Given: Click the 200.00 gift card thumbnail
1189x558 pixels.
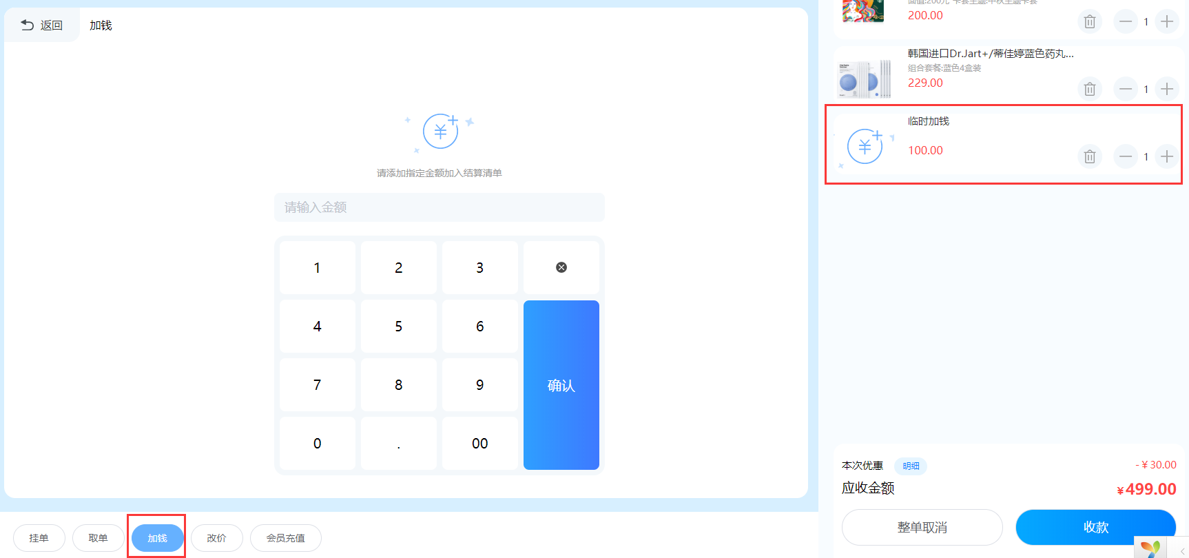Looking at the screenshot, I should [x=863, y=11].
